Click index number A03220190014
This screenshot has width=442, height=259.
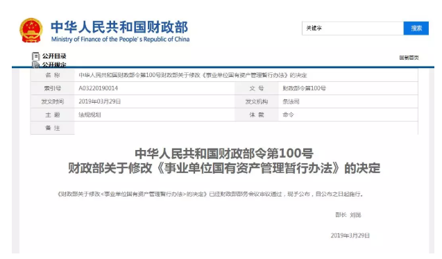[98, 88]
